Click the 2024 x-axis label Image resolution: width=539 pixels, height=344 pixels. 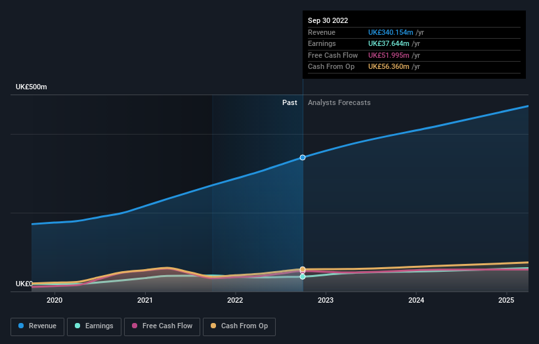pos(416,300)
